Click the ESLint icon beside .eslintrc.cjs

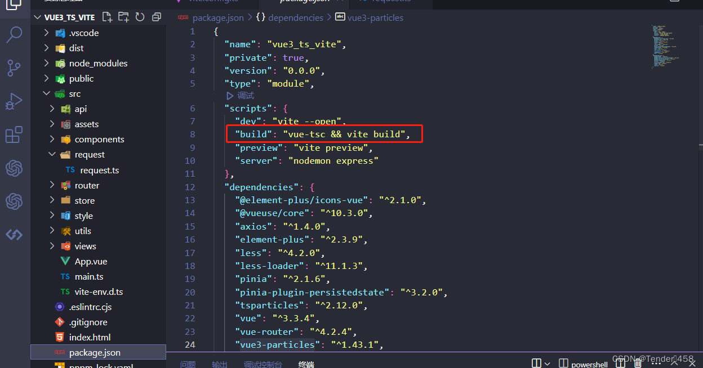tap(60, 307)
